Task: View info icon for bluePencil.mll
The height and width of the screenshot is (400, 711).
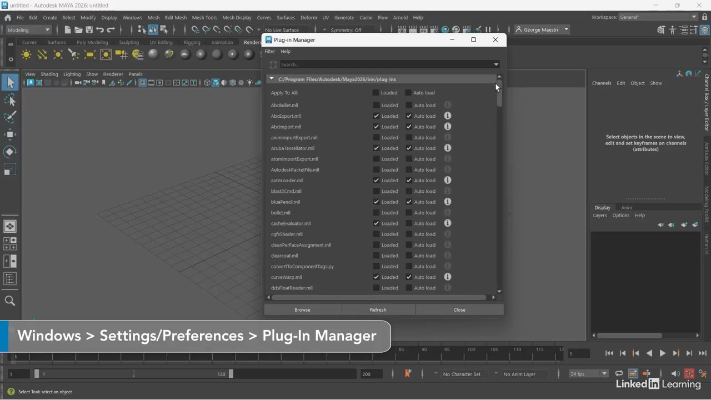Action: point(447,202)
